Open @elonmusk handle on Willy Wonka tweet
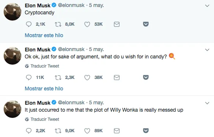The height and width of the screenshot is (137, 214). 71,102
